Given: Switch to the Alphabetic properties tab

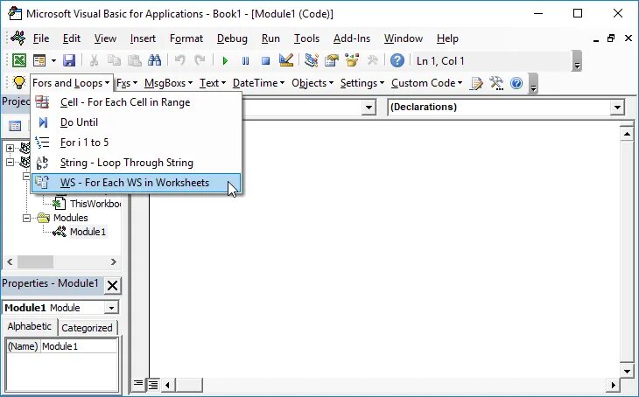Looking at the screenshot, I should [x=30, y=326].
